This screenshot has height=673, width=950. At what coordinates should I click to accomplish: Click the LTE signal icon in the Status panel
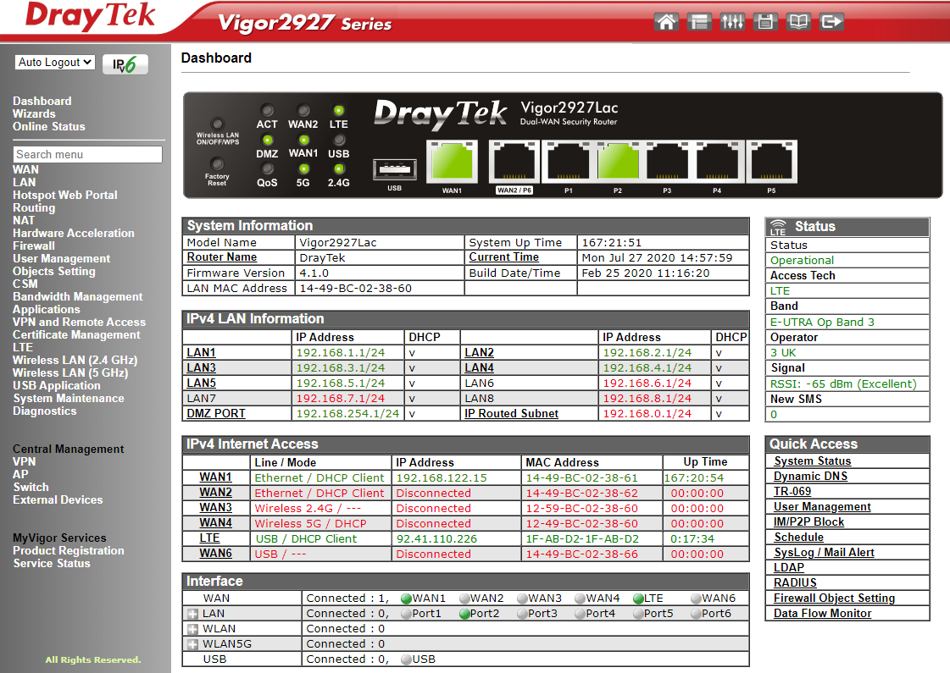coord(778,227)
